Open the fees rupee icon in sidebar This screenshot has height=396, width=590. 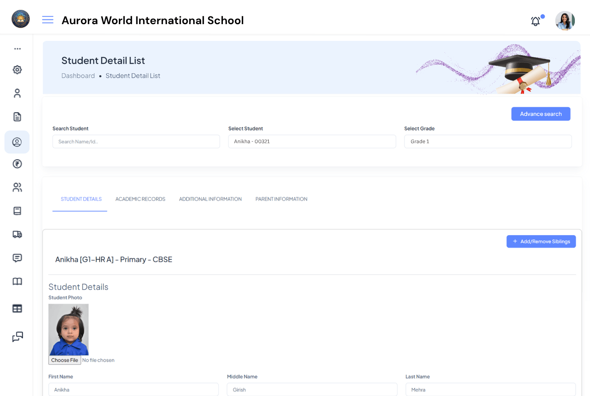point(17,163)
